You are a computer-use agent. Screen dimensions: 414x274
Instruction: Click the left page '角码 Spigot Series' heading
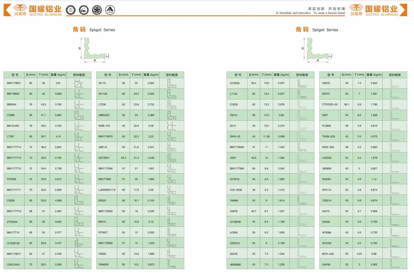click(94, 30)
